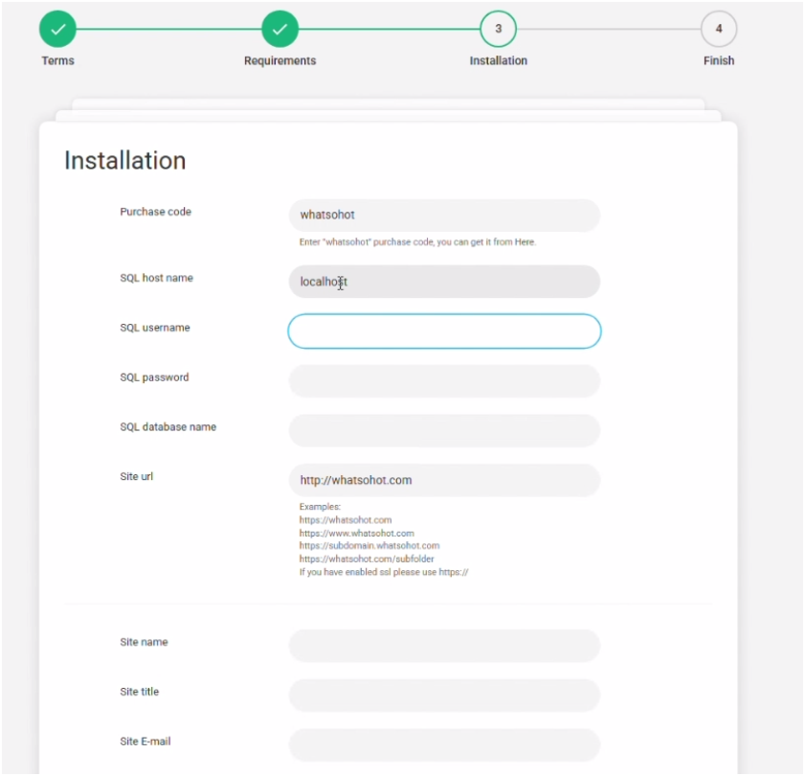805x776 pixels.
Task: Click the Site url text field
Action: click(x=444, y=481)
